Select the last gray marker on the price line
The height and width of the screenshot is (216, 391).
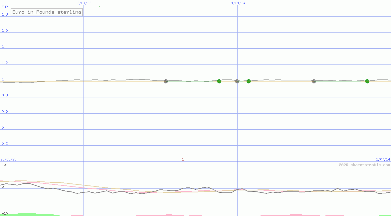click(314, 81)
